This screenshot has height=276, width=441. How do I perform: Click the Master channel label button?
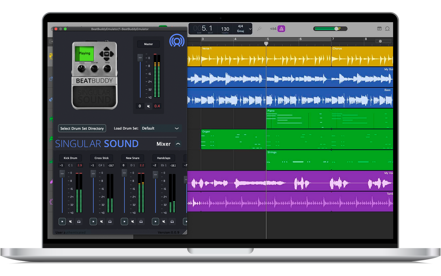(148, 44)
